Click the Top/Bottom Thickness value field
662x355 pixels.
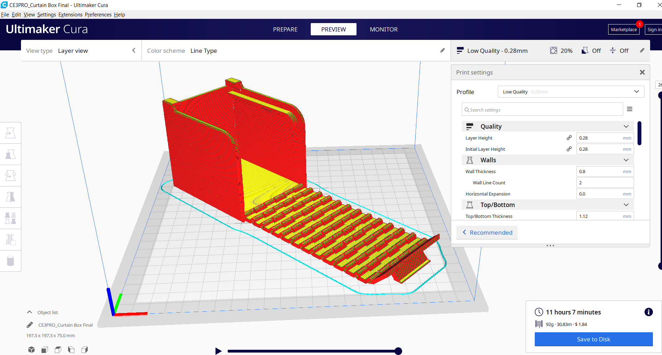(x=605, y=216)
